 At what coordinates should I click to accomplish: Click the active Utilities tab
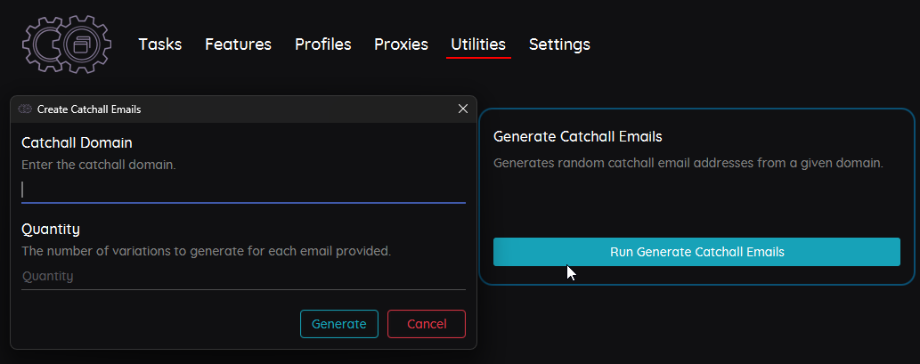click(x=478, y=44)
